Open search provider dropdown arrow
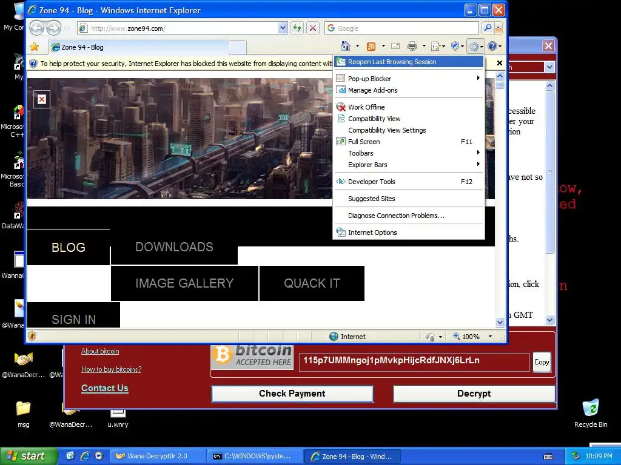This screenshot has width=621, height=465. tap(498, 28)
